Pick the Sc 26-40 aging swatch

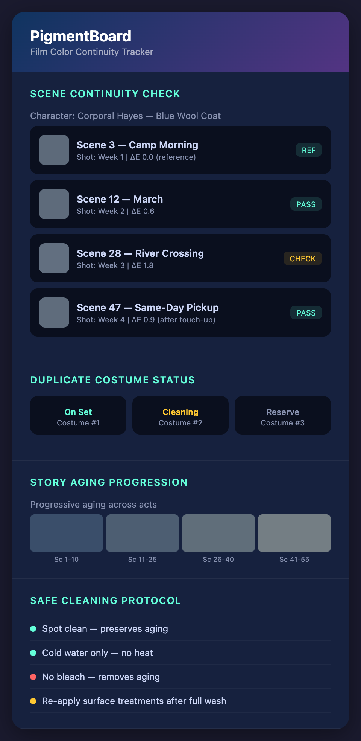(218, 533)
